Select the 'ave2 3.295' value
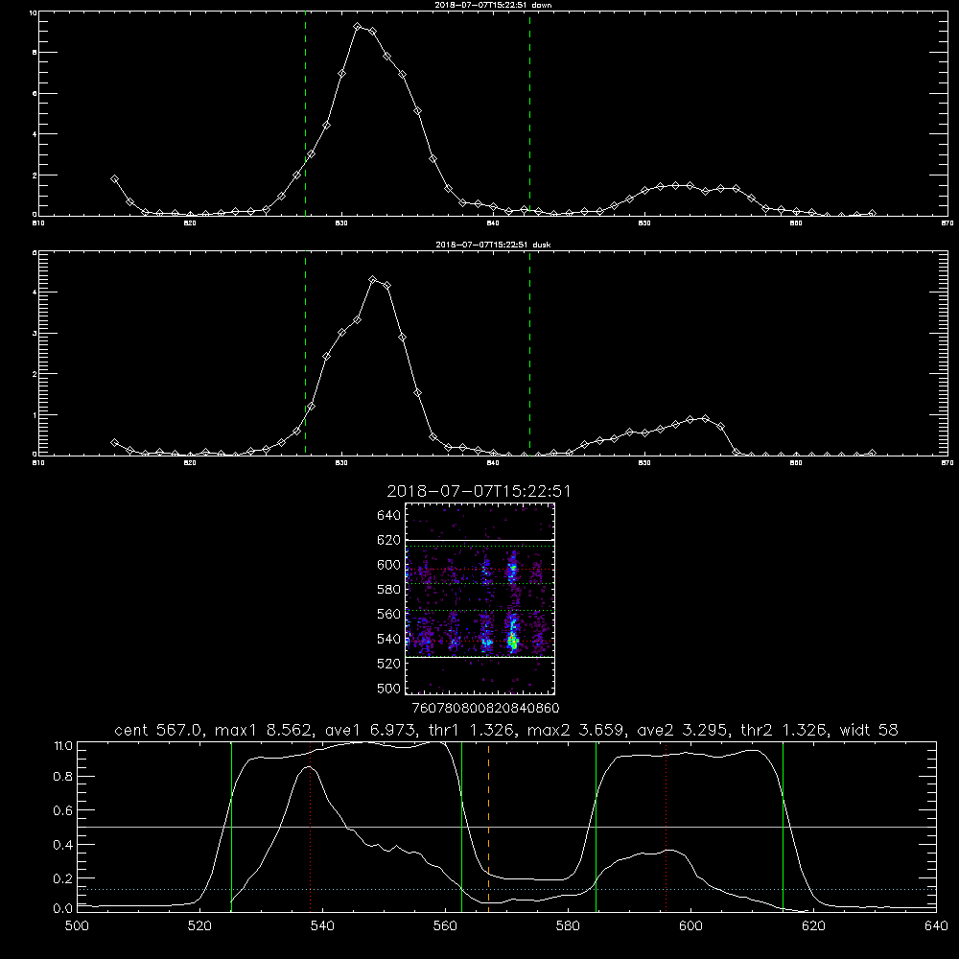Screen dimensions: 959x959 (683, 730)
